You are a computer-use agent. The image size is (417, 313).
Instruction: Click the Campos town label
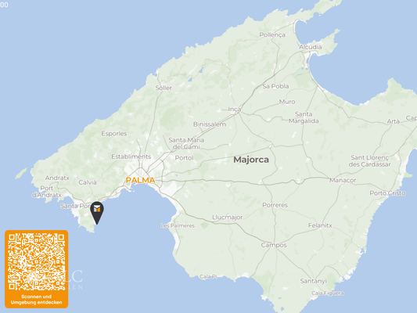[274, 245]
